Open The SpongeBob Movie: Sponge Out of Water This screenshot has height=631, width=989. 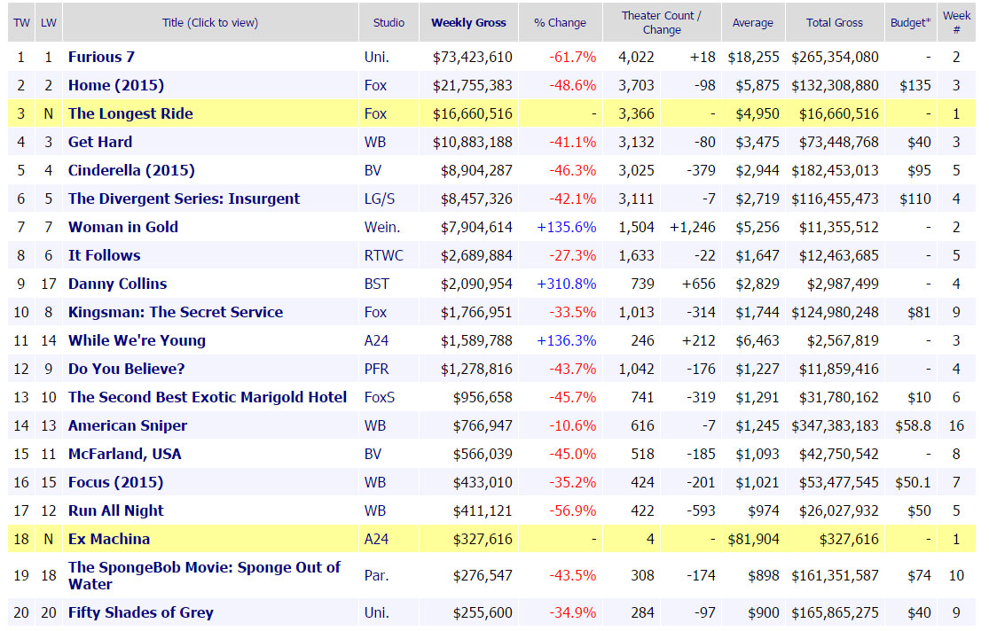click(204, 575)
